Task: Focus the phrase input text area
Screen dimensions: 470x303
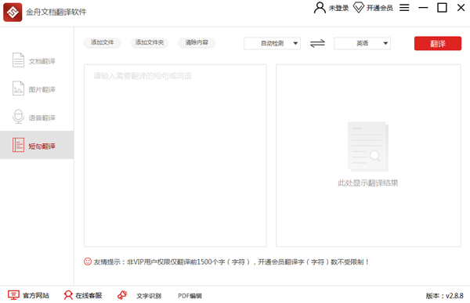Action: [x=175, y=156]
